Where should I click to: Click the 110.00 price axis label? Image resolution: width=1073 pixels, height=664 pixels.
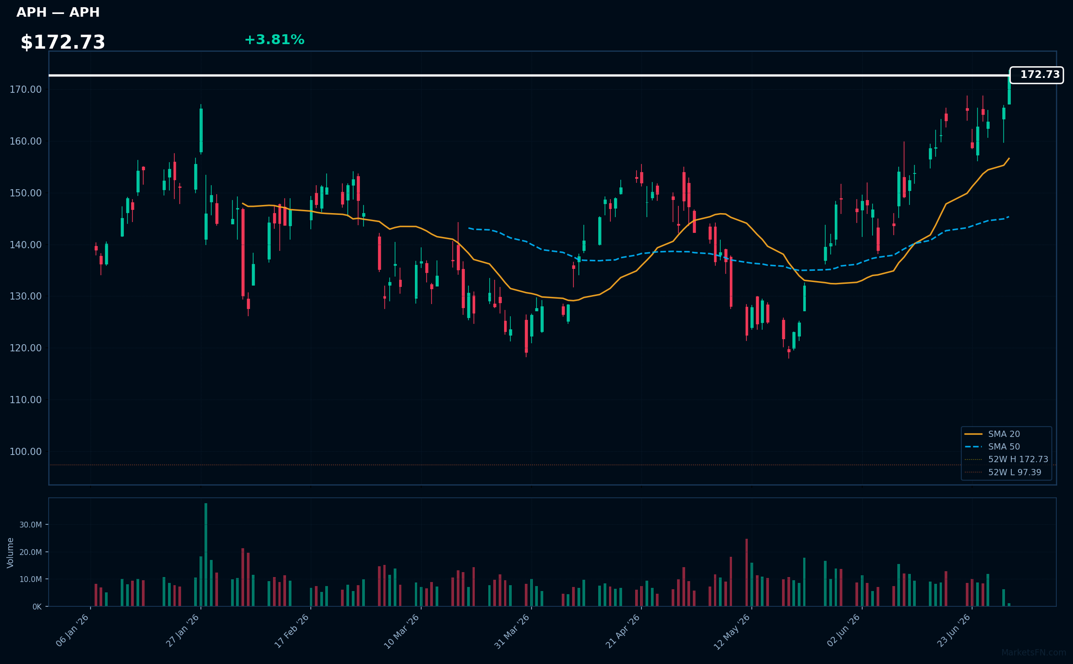pos(26,400)
